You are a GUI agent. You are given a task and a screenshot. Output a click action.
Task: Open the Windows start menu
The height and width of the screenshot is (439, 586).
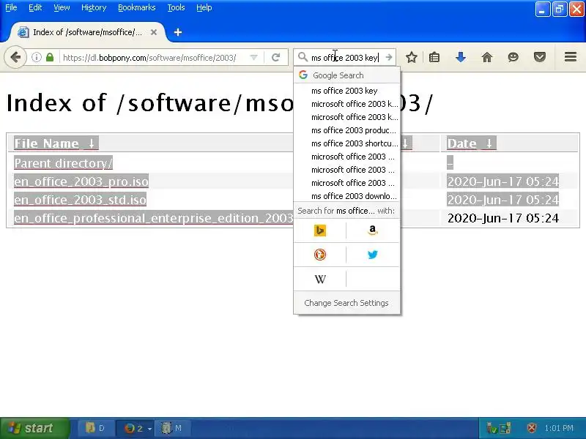(34, 428)
